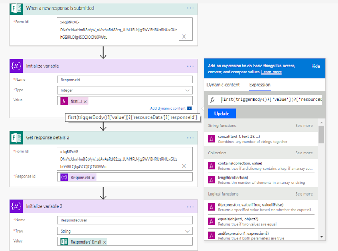Click the scroll up arrow of function list
This screenshot has height=251, width=338.
(322, 123)
